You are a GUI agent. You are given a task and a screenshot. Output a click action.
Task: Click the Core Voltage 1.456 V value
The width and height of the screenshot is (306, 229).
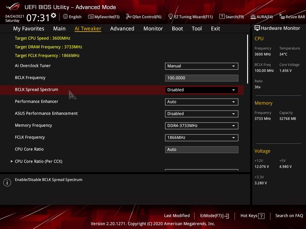click(x=285, y=71)
